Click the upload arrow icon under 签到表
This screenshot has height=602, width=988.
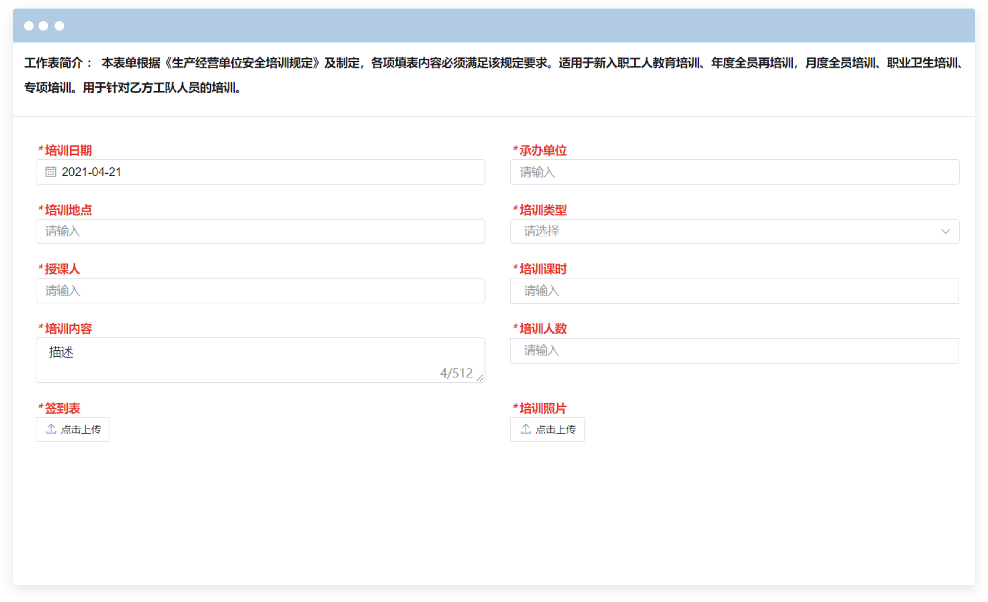pyautogui.click(x=51, y=429)
